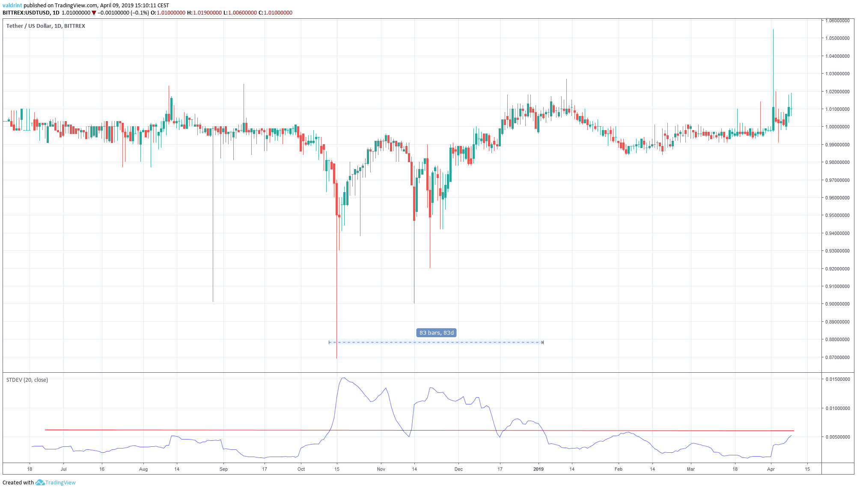Click the 0.87000000 price axis label
The height and width of the screenshot is (490, 857).
point(837,357)
